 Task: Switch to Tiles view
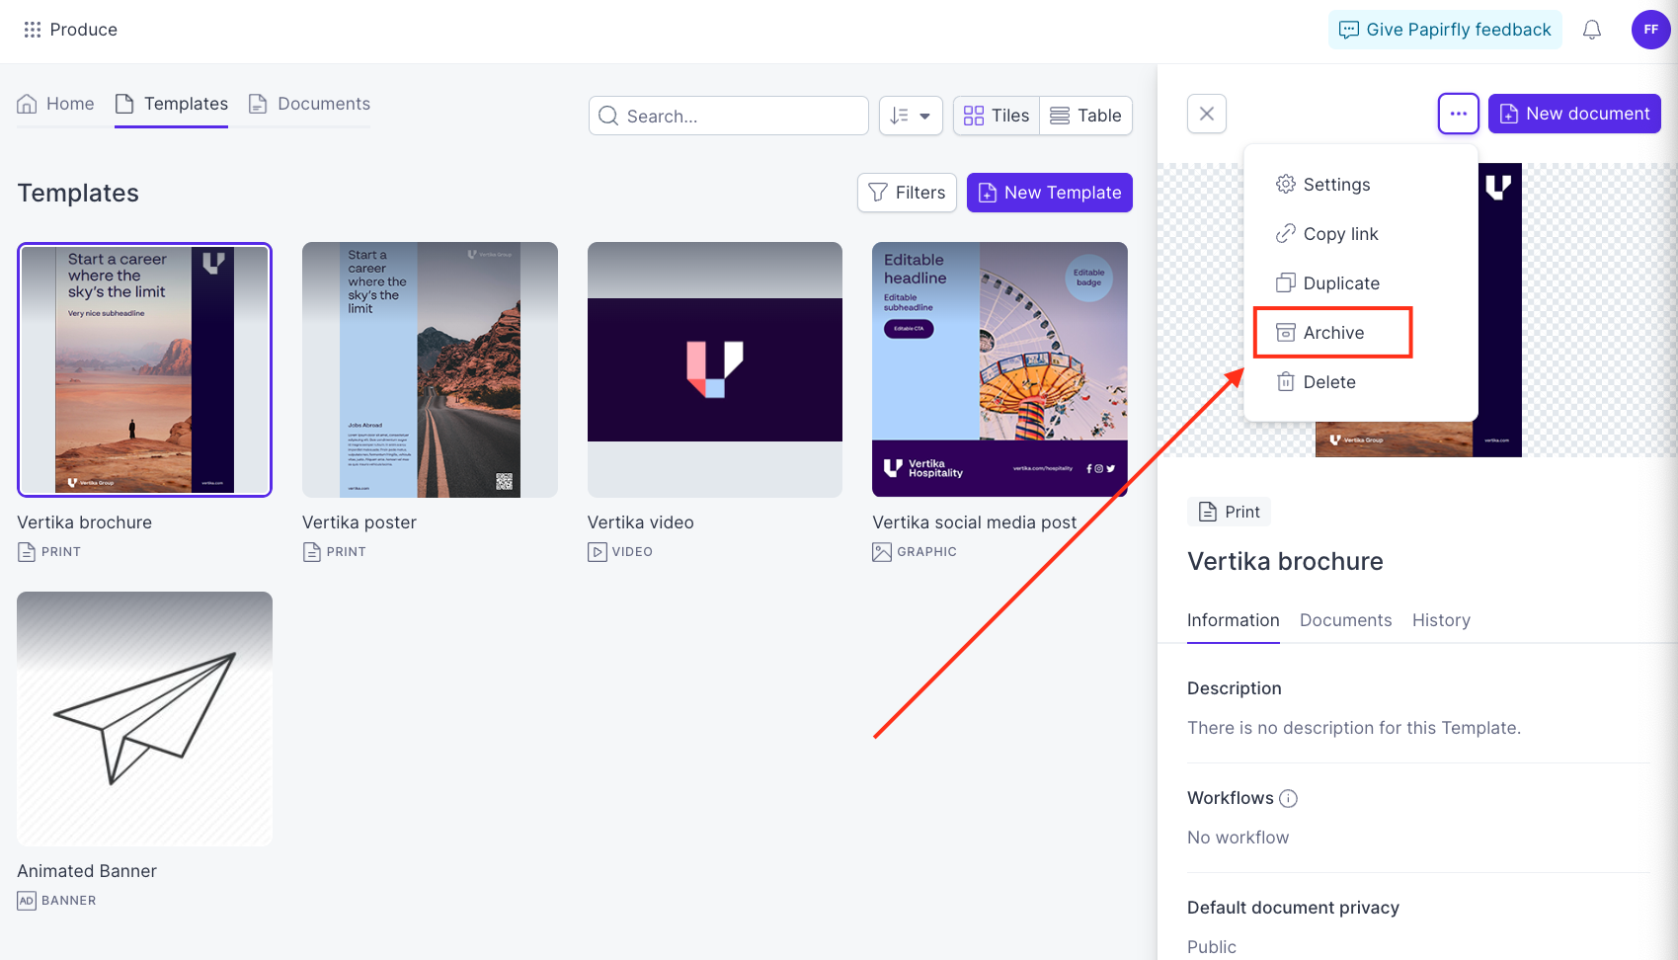coord(997,116)
